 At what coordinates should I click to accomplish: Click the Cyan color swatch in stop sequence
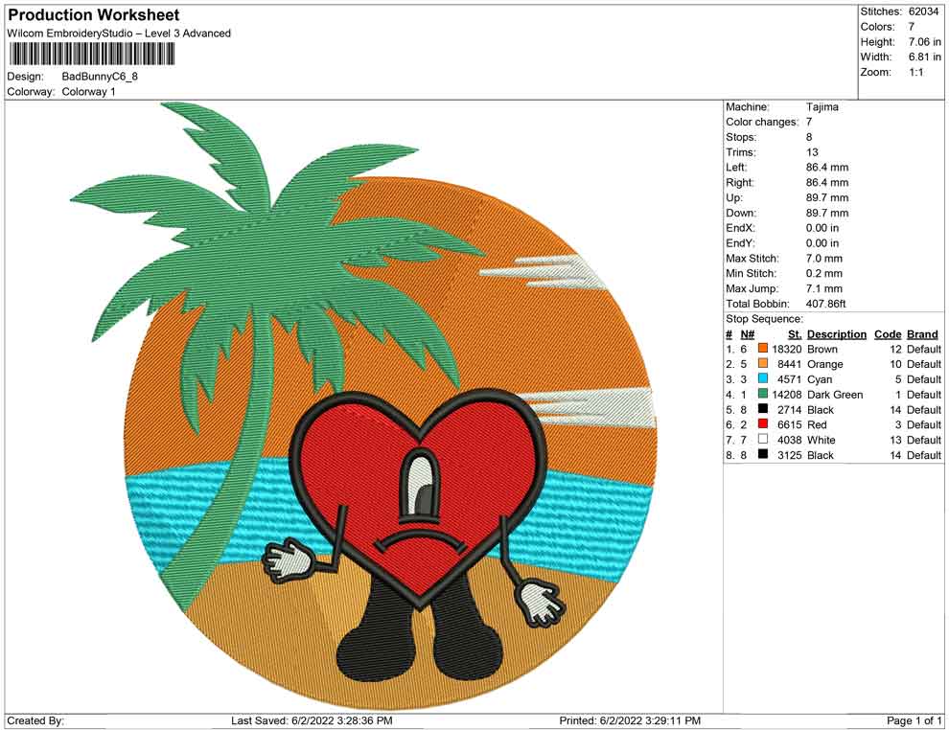pyautogui.click(x=763, y=378)
